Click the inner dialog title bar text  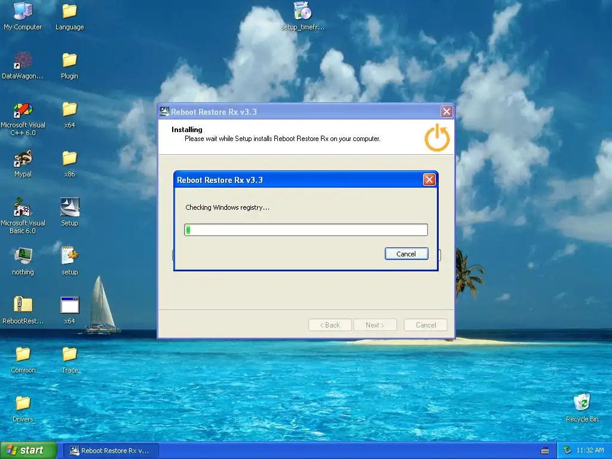coord(220,180)
